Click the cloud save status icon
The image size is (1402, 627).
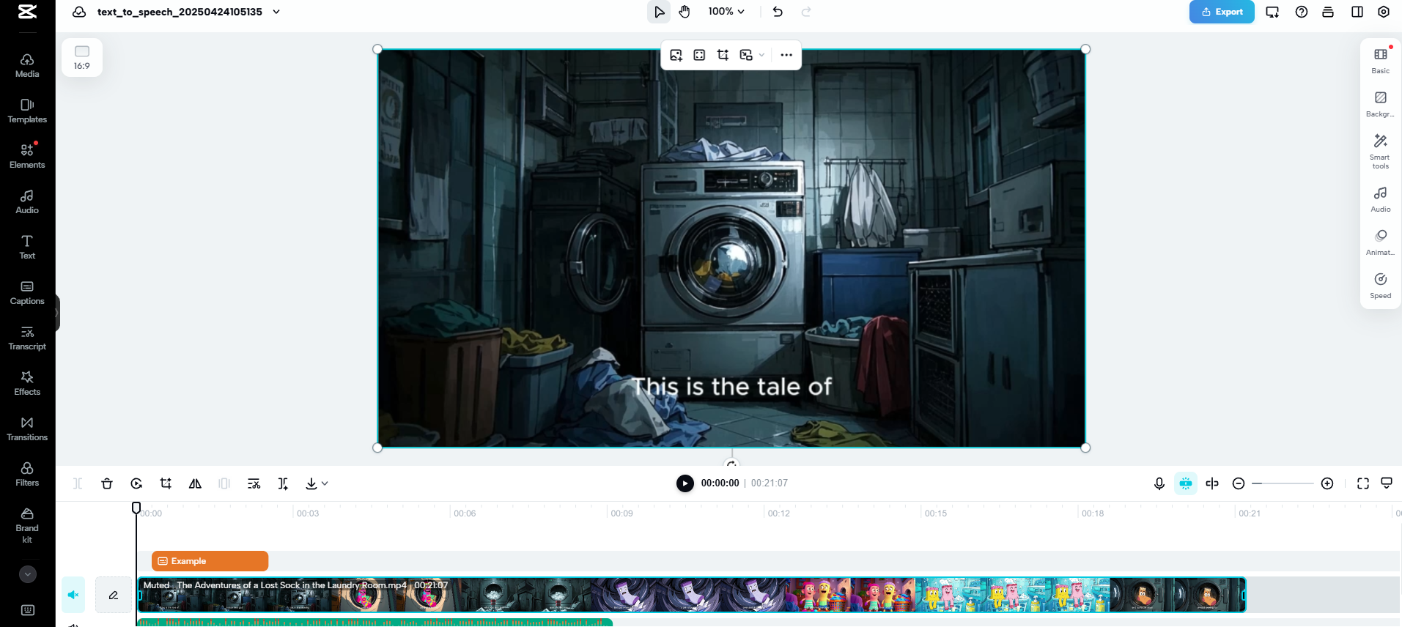coord(79,12)
